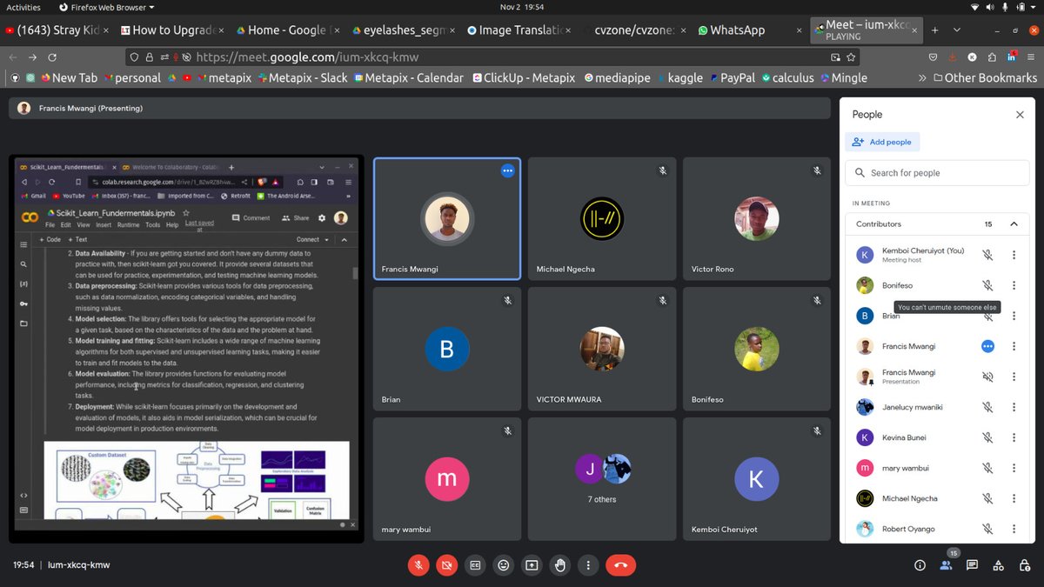
Task: Click Add people button
Action: [882, 142]
